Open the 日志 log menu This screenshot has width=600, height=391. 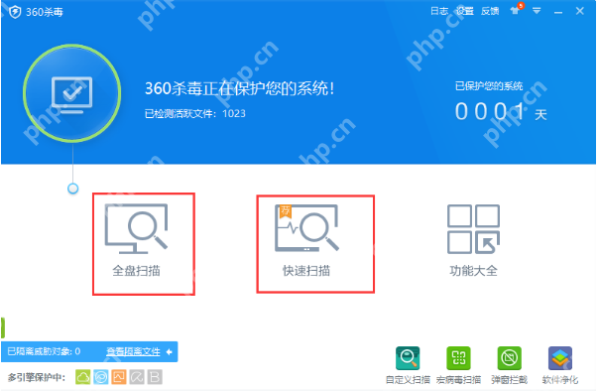click(x=439, y=11)
